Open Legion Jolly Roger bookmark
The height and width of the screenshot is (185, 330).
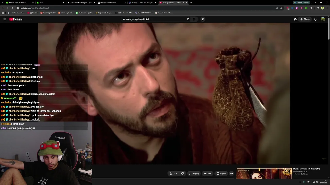click(104, 13)
